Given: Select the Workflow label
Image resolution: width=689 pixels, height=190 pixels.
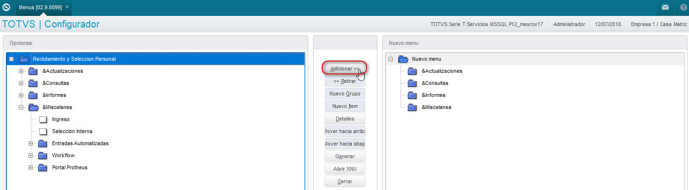Looking at the screenshot, I should point(63,156).
